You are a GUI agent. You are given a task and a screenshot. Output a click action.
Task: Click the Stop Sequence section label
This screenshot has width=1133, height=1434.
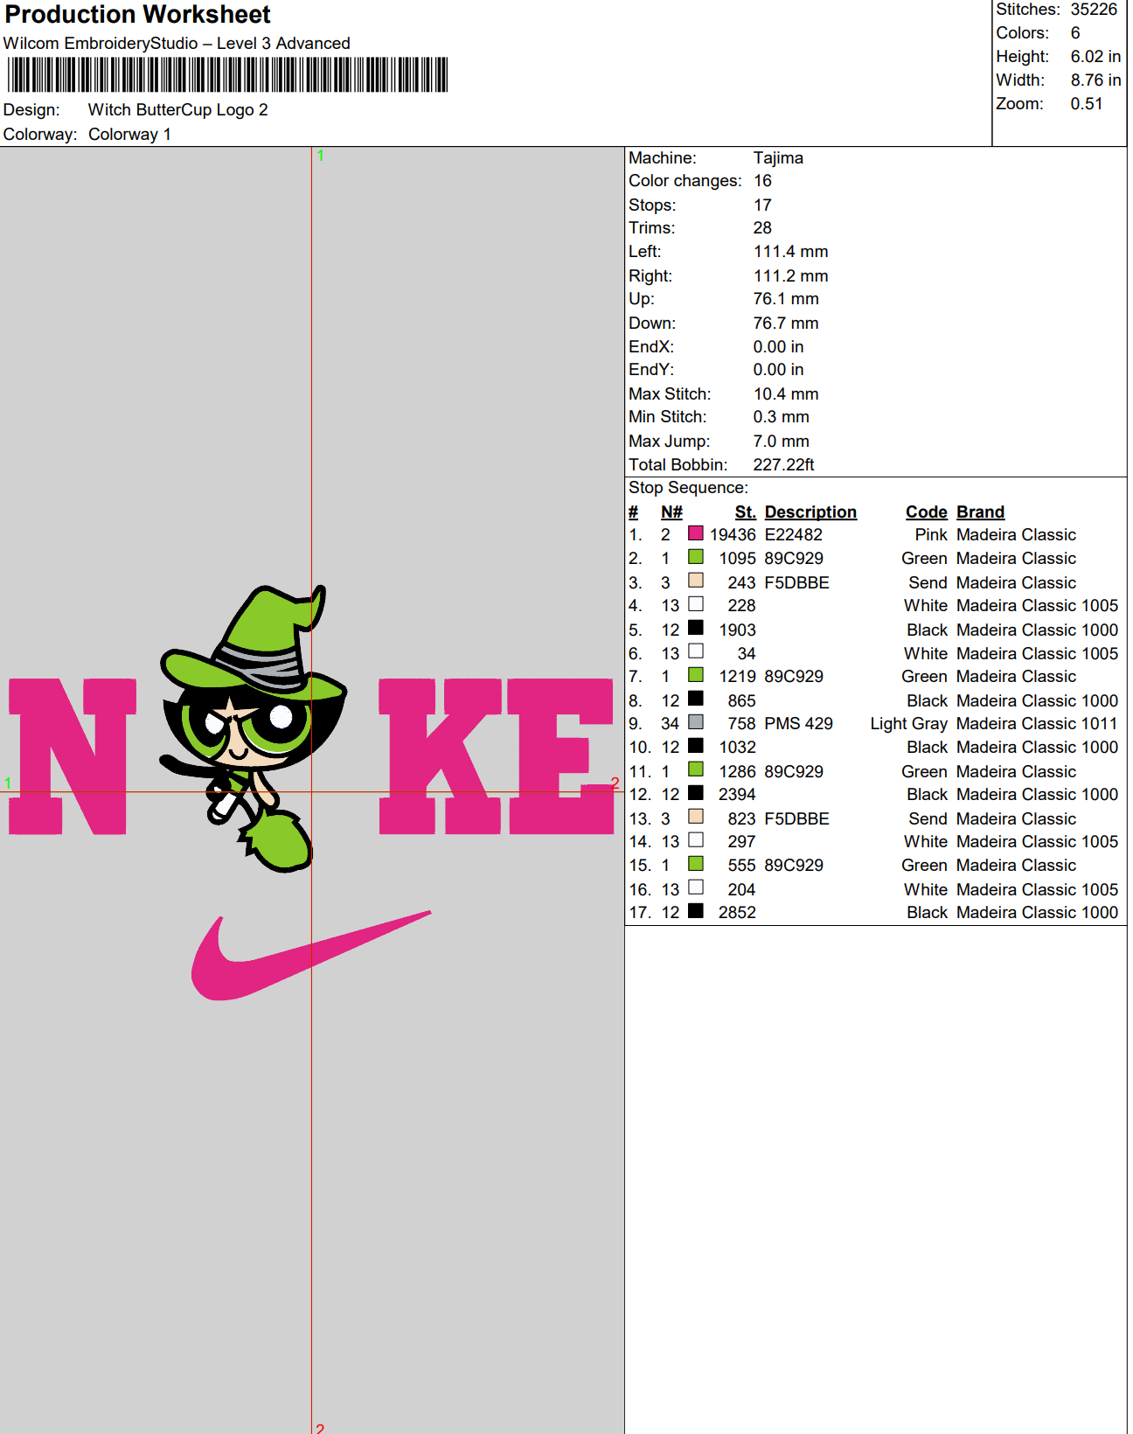point(688,488)
